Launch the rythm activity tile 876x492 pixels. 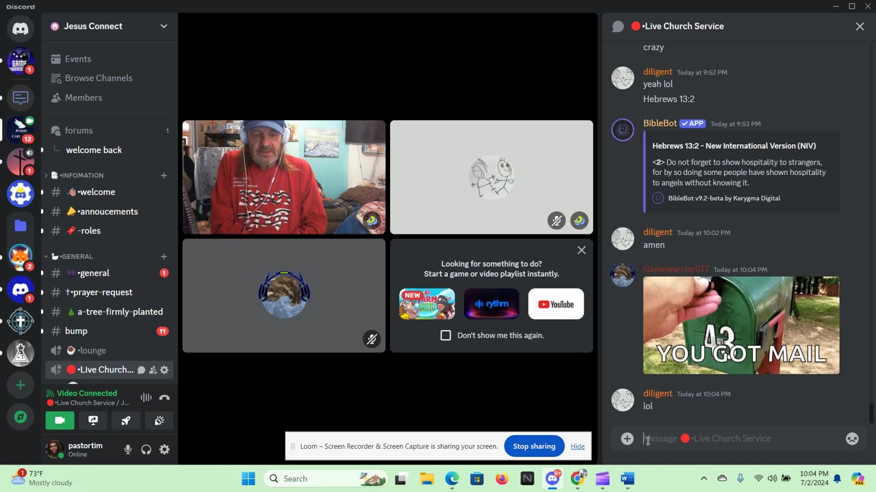(491, 304)
